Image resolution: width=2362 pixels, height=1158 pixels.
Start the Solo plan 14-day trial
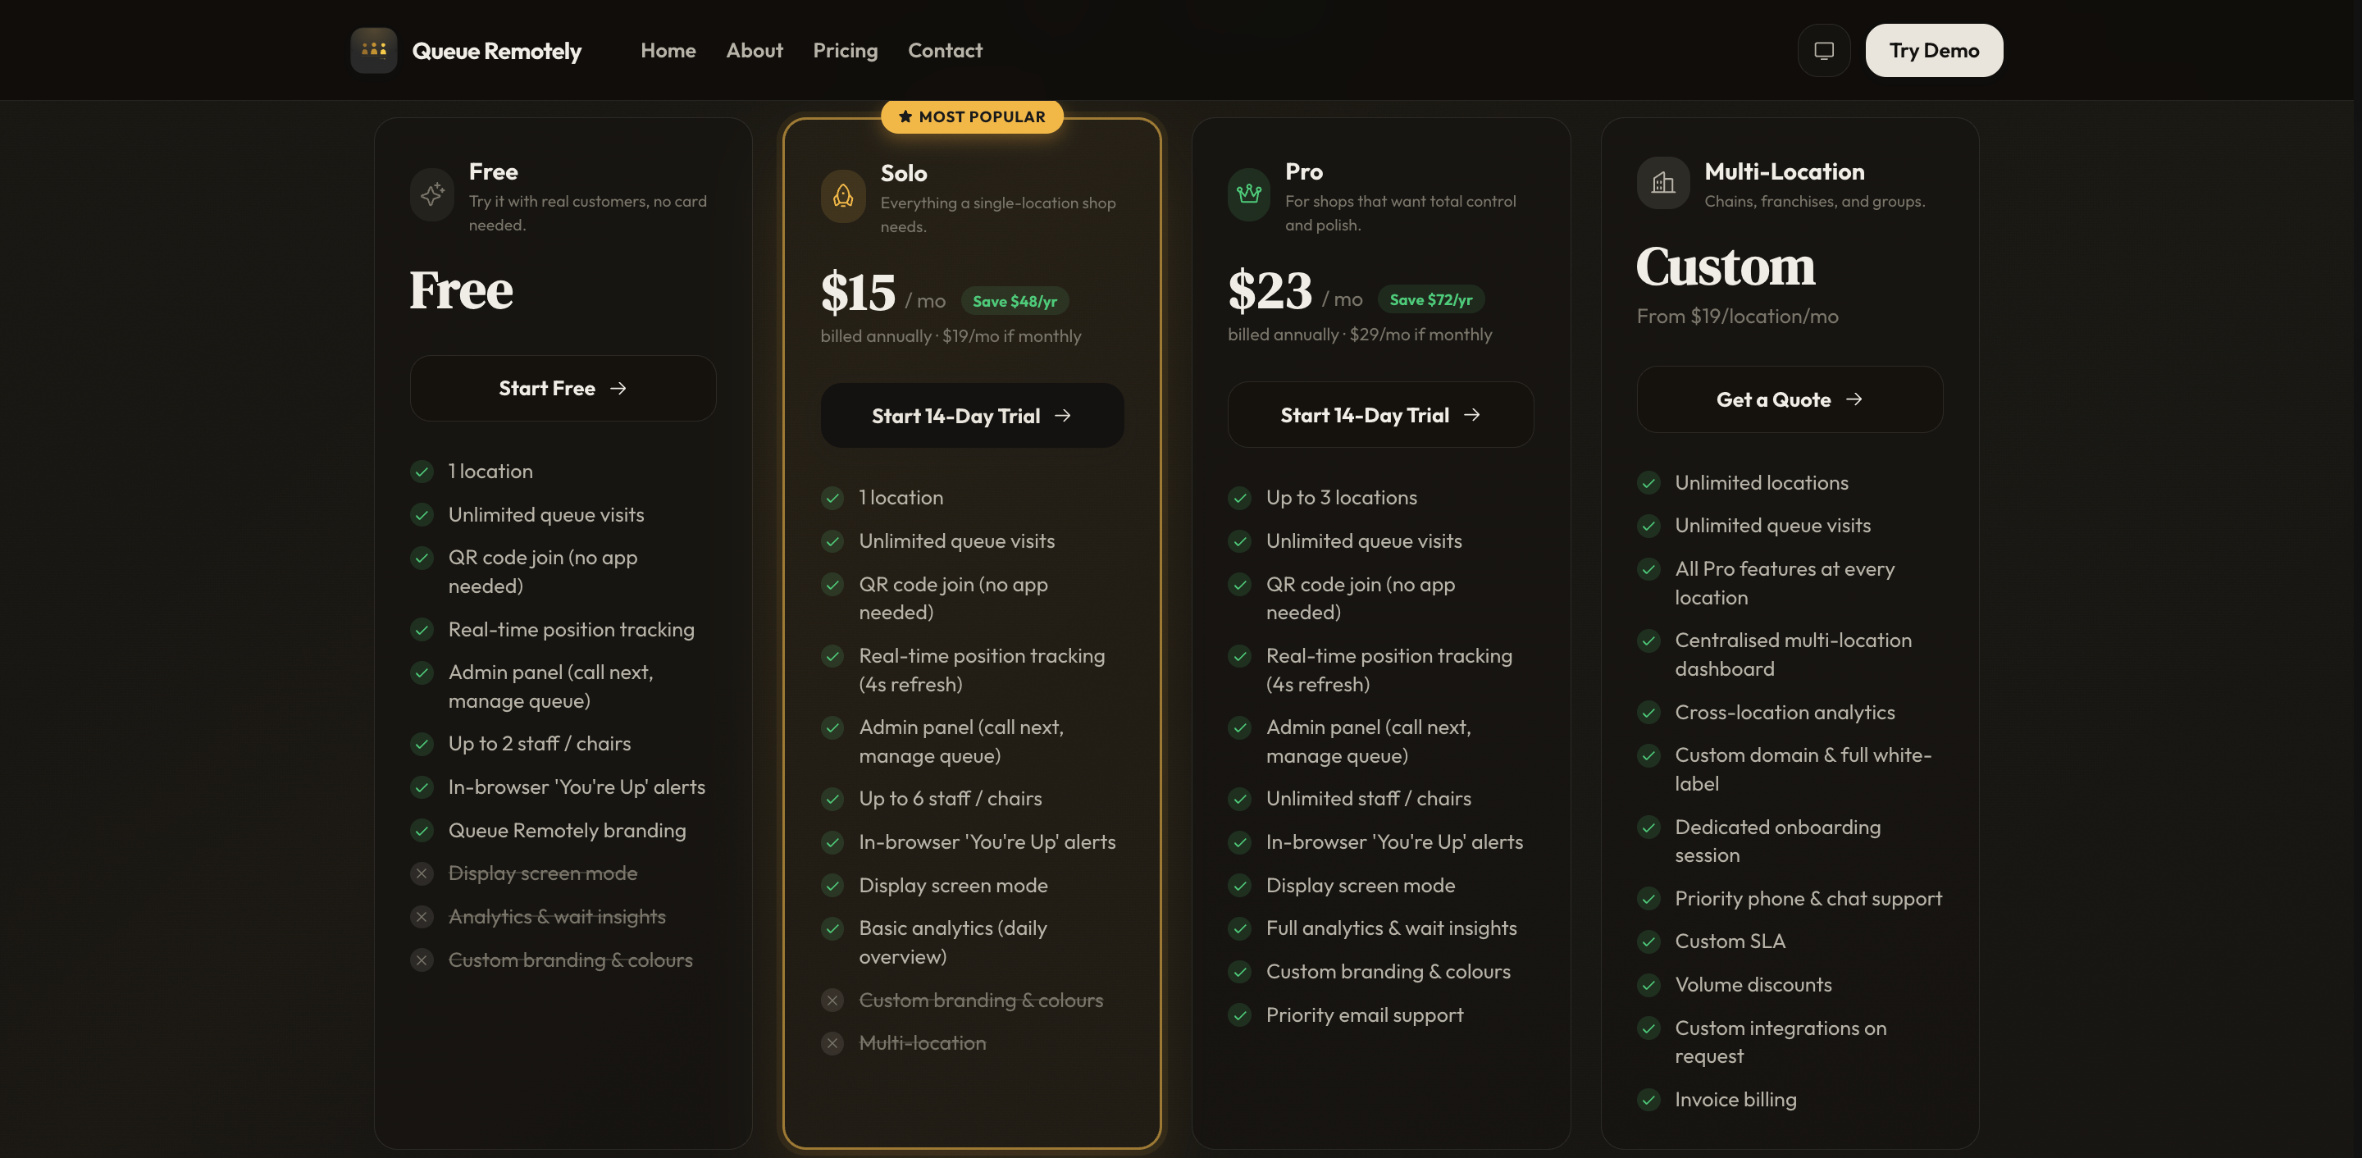(971, 417)
